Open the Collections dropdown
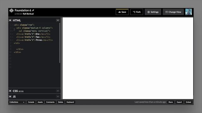 17,102
